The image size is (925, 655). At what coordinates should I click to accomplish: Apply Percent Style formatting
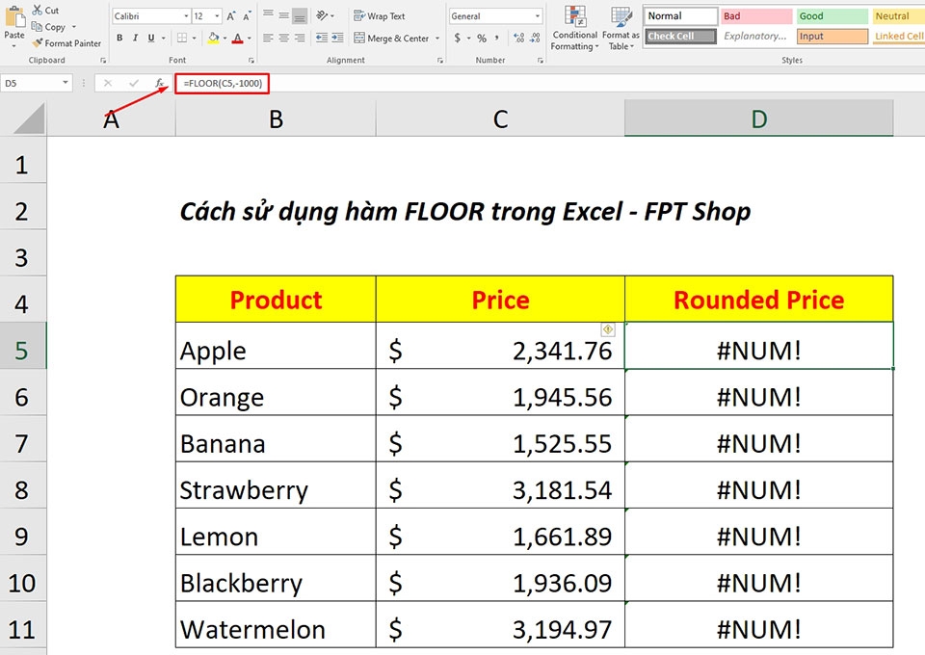481,39
